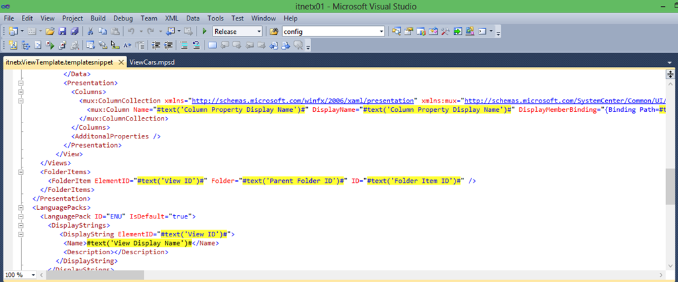Click the Save icon in the toolbar

(62, 31)
